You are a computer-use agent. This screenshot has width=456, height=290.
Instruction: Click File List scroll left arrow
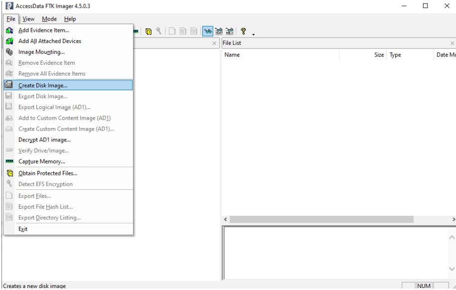point(225,219)
